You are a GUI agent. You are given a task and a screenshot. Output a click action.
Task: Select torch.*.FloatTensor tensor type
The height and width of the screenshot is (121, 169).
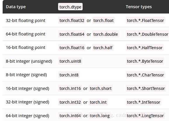145,20
